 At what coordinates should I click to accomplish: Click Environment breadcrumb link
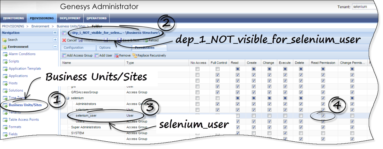click(40, 26)
